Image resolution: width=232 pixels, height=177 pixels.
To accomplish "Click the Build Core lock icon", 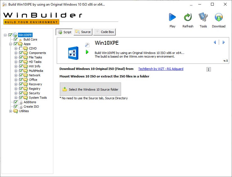I will click(21, 40).
